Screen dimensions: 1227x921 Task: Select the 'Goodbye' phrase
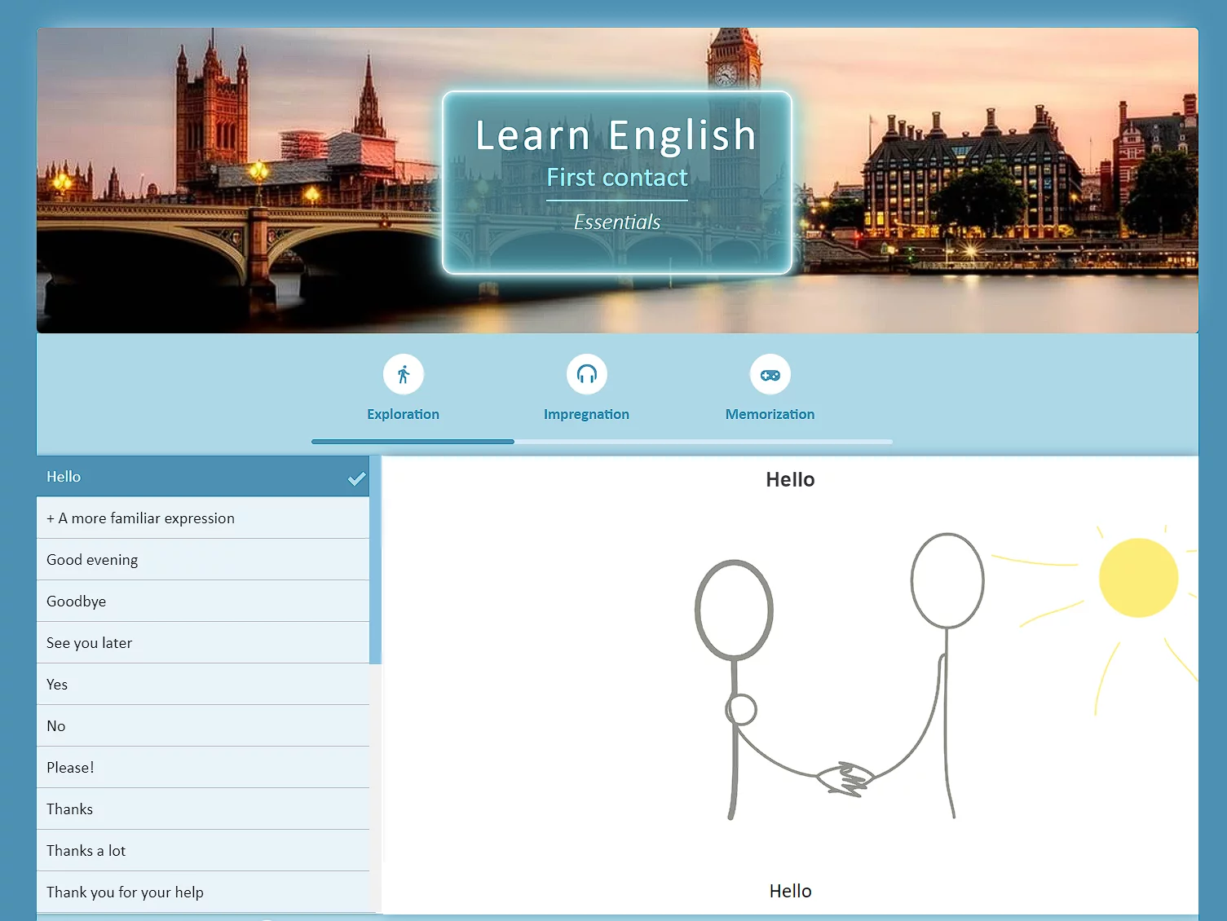point(77,602)
